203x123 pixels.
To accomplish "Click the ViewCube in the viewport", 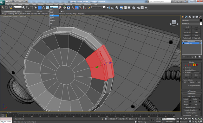I will 174,23.
